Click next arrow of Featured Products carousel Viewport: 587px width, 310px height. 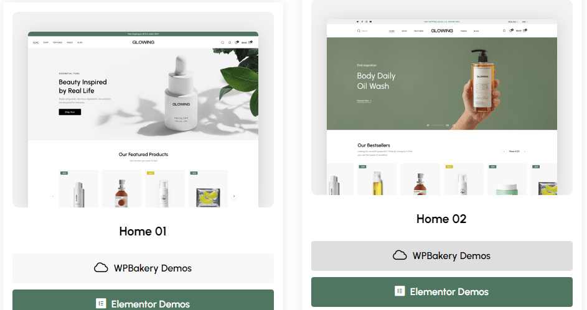click(x=234, y=196)
